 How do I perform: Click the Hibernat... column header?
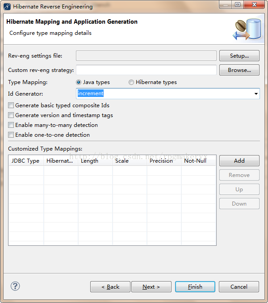(x=61, y=161)
